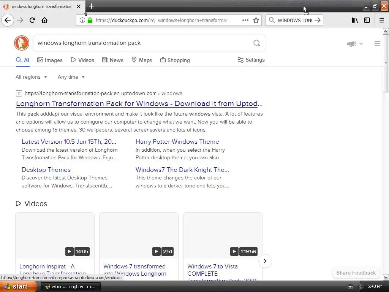The image size is (389, 292).
Task: Click the search bar magnifier icon
Action: pyautogui.click(x=272, y=20)
